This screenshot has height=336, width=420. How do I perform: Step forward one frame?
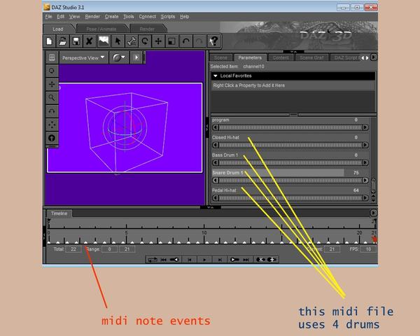click(x=220, y=260)
